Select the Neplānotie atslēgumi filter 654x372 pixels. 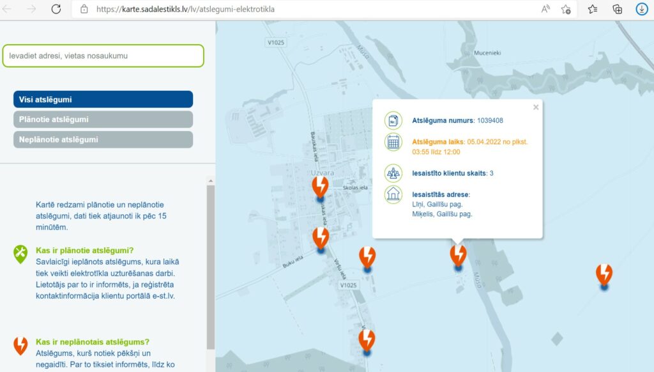click(x=103, y=139)
